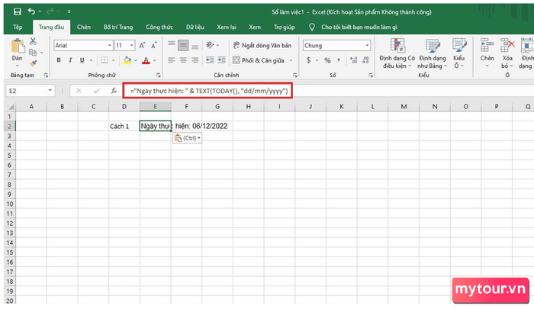
Task: Click the Undo arrow icon
Action: [x=31, y=11]
